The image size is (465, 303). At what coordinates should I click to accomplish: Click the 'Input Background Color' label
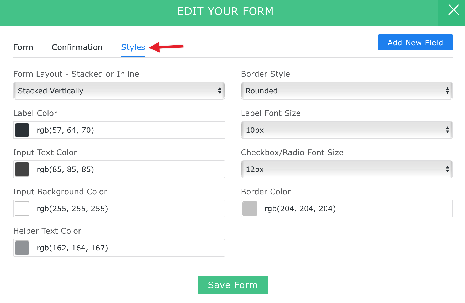(60, 192)
